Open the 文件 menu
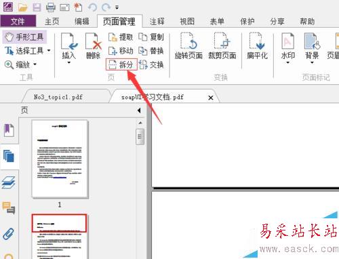Image resolution: width=339 pixels, height=259 pixels. [18, 21]
